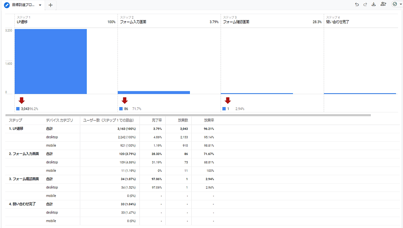Click the redo arrow icon

365,4
